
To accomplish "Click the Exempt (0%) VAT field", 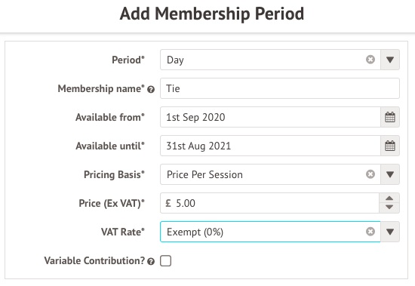I will (x=270, y=232).
